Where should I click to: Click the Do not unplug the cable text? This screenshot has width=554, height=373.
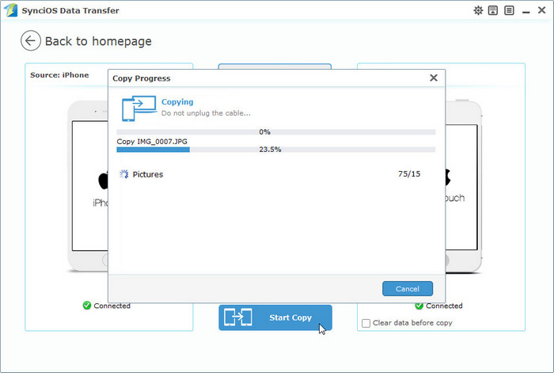coord(206,113)
